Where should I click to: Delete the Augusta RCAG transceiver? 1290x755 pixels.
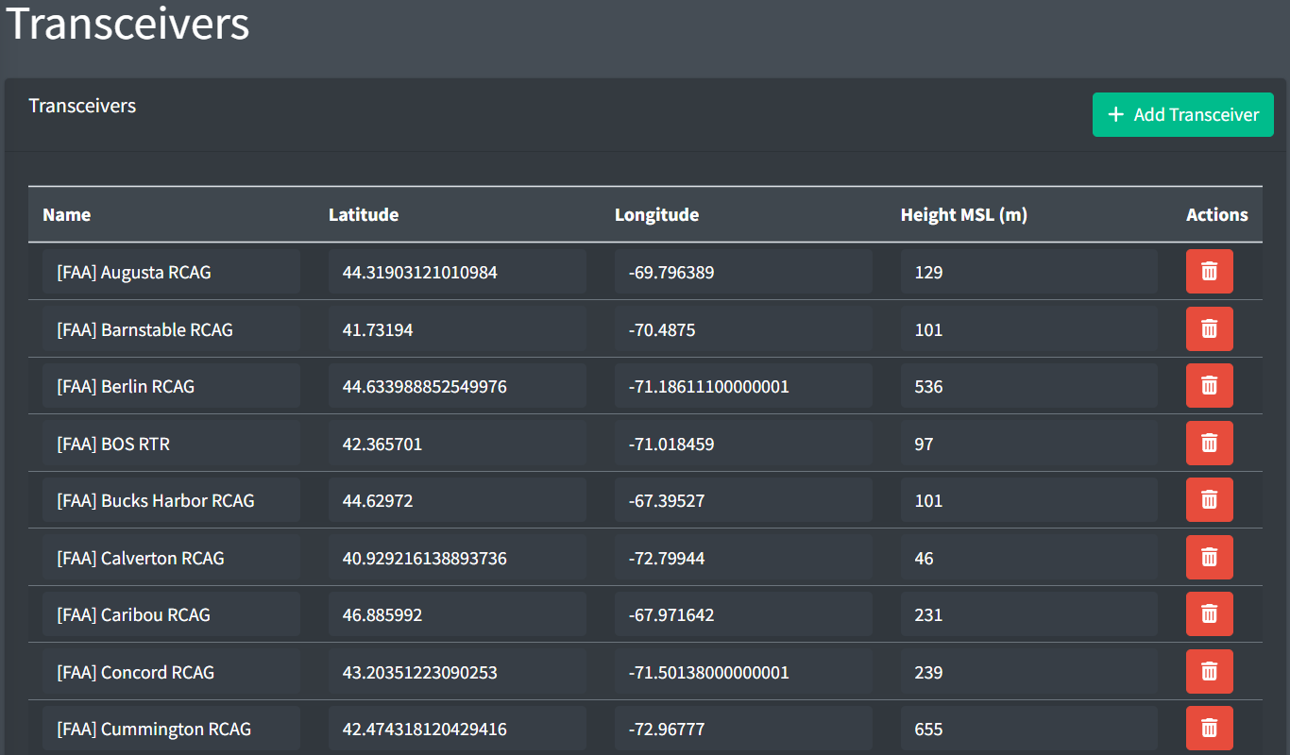[1209, 272]
